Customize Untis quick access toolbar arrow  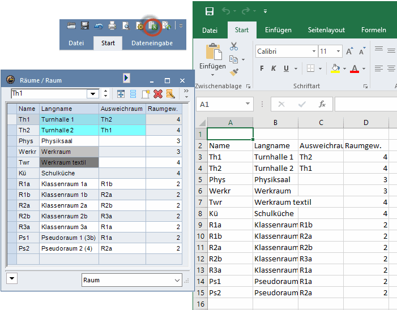click(181, 26)
